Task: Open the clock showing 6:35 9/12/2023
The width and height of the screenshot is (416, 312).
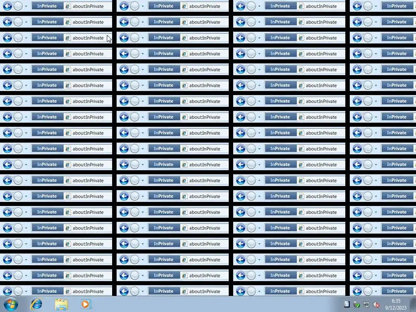Action: (396, 304)
